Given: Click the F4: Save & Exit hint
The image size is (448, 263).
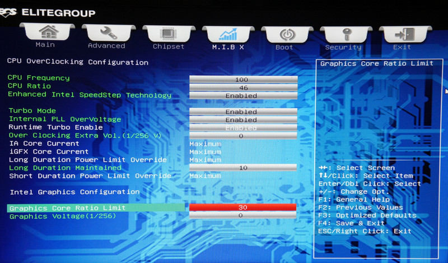Looking at the screenshot, I should pyautogui.click(x=352, y=223).
